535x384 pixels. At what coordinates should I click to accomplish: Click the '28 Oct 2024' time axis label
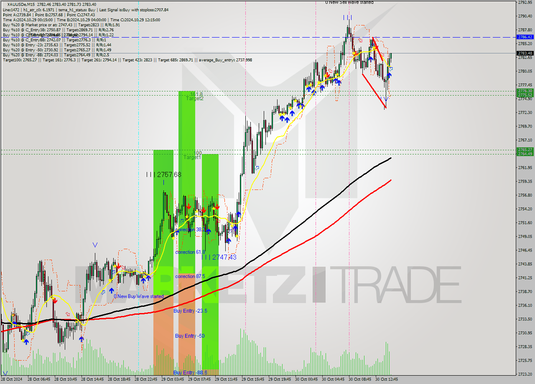click(11, 379)
